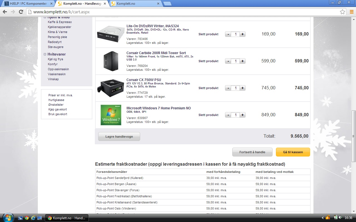Open the Ønskelister link
Image resolution: width=356 pixels, height=222 pixels.
[56, 105]
